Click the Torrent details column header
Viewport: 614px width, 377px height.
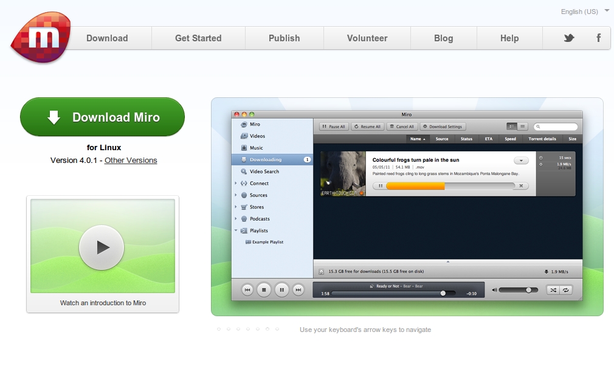coord(542,139)
